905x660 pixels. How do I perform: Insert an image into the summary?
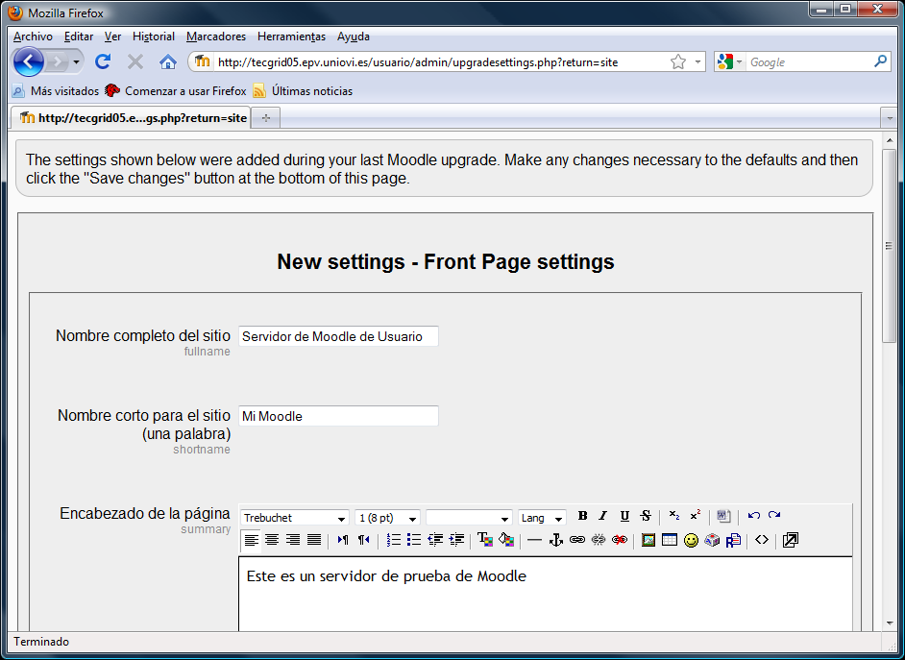648,540
